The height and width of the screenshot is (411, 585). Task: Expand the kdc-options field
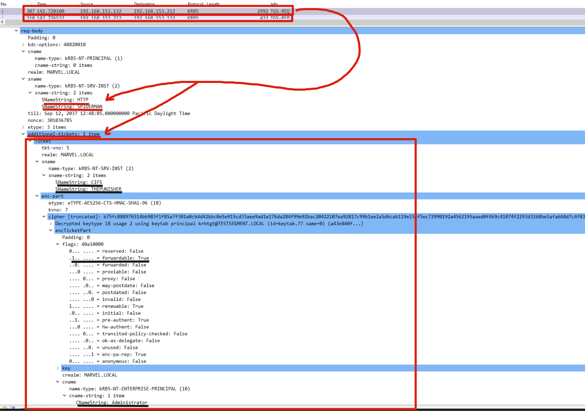[23, 45]
